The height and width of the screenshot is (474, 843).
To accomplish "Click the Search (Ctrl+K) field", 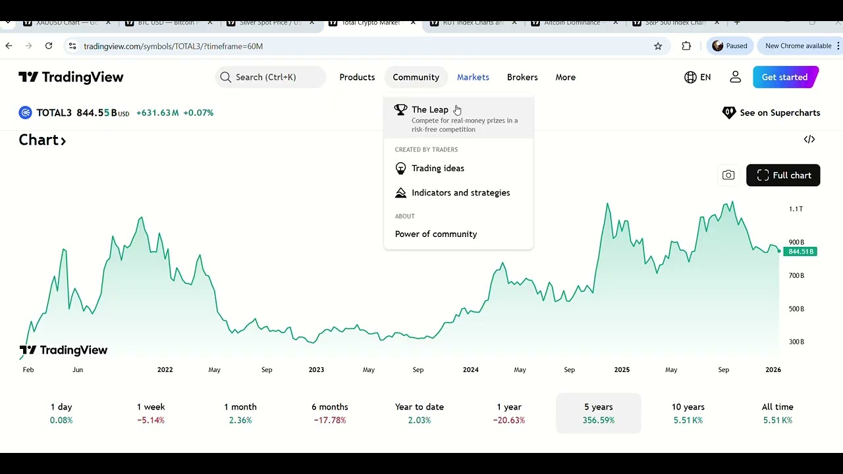I will [270, 77].
